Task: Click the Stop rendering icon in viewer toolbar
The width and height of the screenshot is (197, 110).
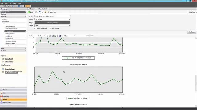Action: point(48,36)
